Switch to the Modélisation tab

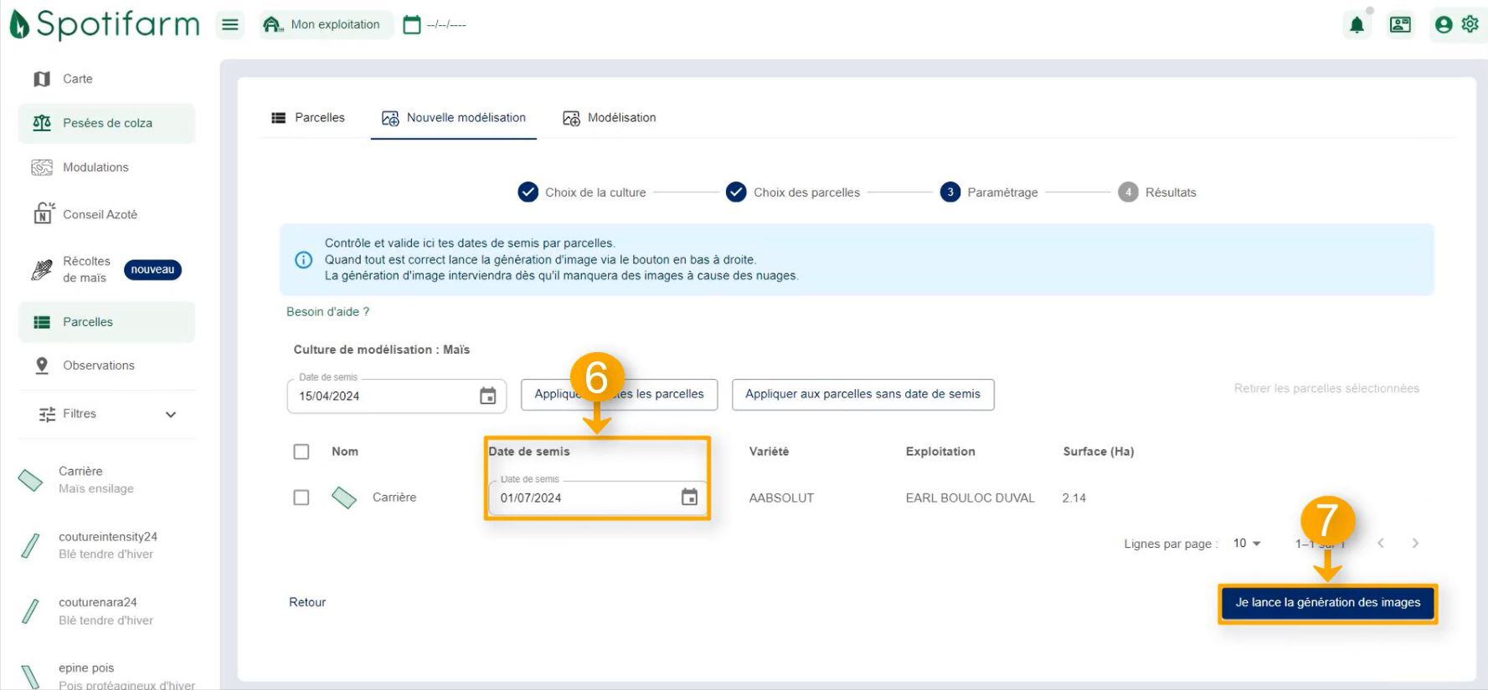click(x=610, y=118)
